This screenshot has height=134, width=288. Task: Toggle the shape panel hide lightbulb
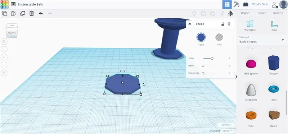click(x=229, y=24)
